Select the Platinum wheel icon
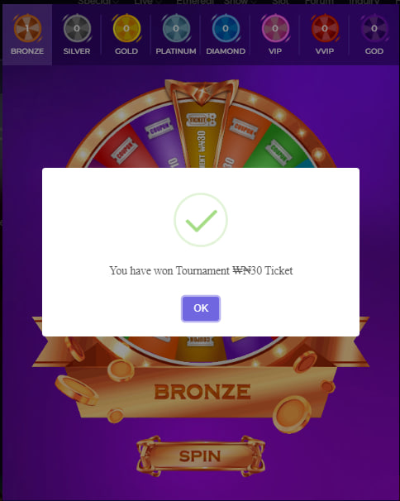 pyautogui.click(x=176, y=28)
